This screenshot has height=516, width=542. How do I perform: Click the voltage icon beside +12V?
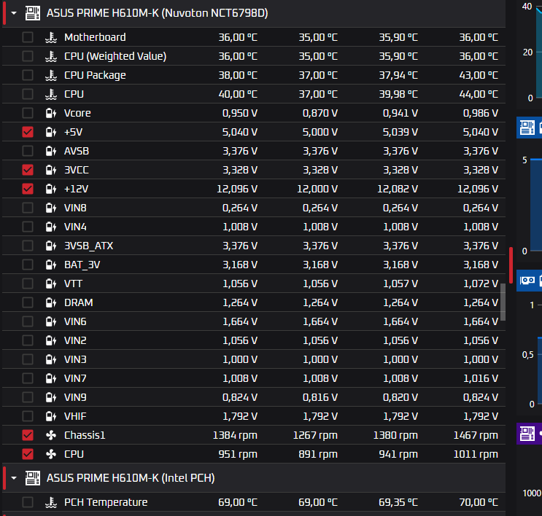51,189
